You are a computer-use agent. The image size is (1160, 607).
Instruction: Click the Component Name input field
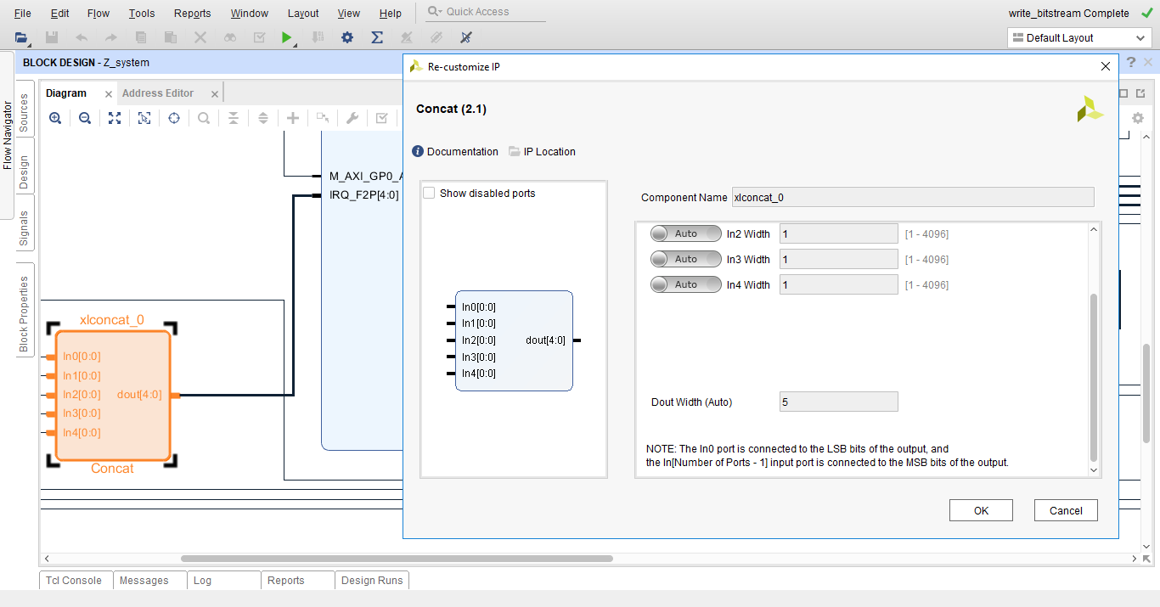pyautogui.click(x=913, y=198)
